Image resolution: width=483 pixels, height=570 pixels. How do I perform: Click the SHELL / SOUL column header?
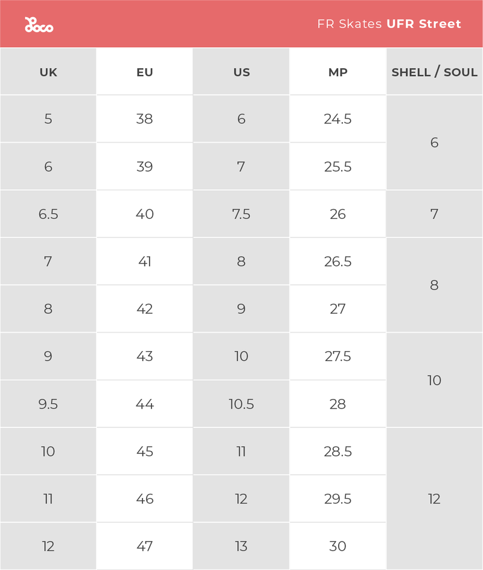(x=434, y=72)
